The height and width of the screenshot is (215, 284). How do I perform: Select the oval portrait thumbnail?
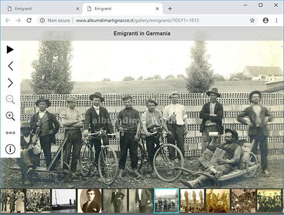click(x=90, y=201)
